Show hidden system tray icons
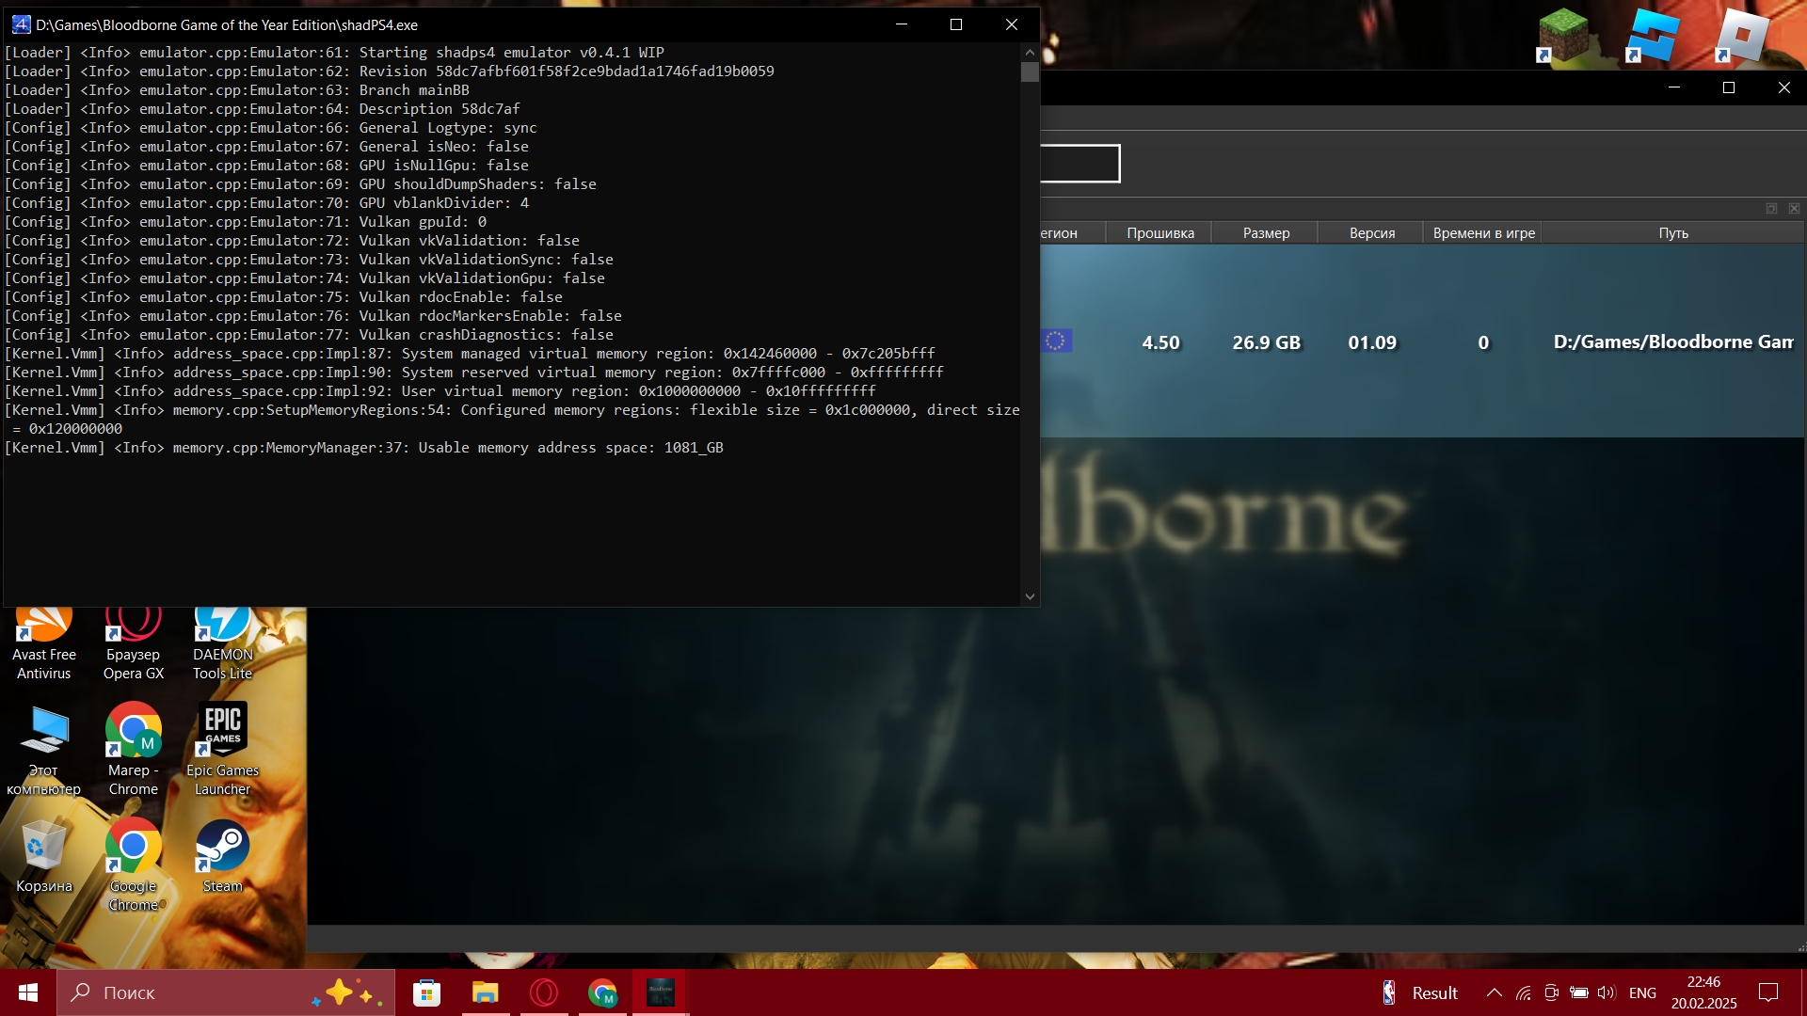Screen dimensions: 1807x1016 [x=1494, y=992]
